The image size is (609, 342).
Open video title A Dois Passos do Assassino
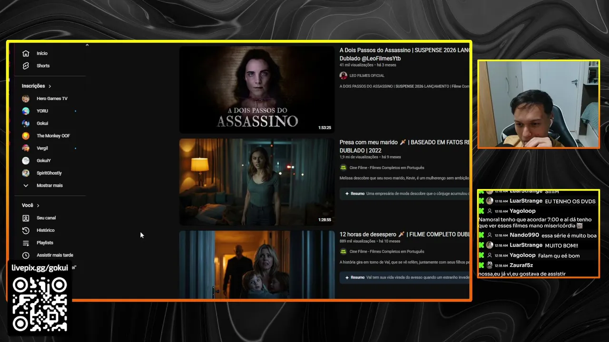click(404, 54)
